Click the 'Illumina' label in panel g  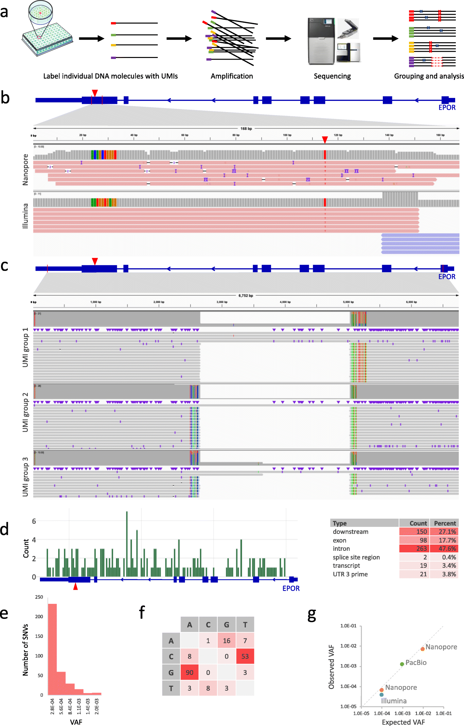(x=394, y=701)
